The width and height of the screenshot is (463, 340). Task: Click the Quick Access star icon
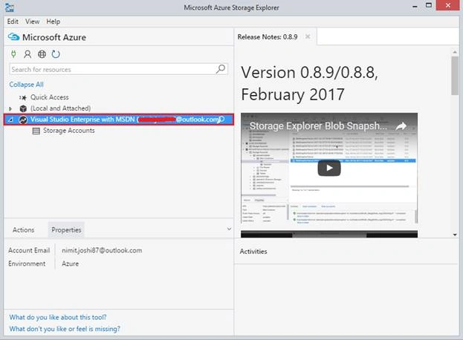point(23,97)
